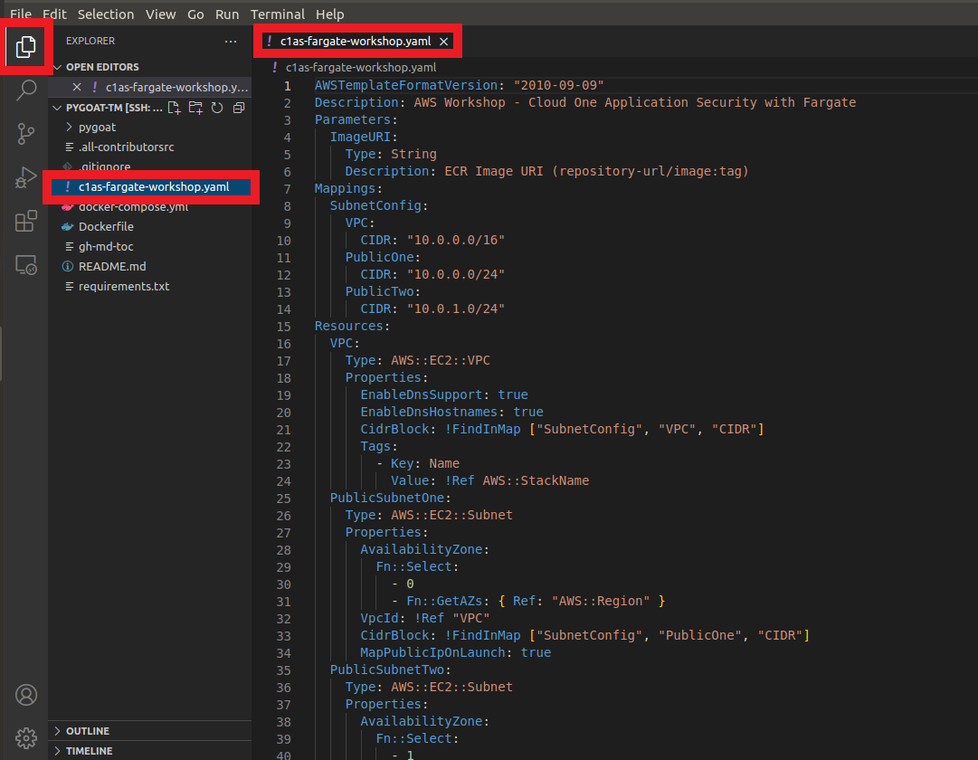This screenshot has width=978, height=760.
Task: Click the VpcId key on line 32
Action: click(x=379, y=618)
